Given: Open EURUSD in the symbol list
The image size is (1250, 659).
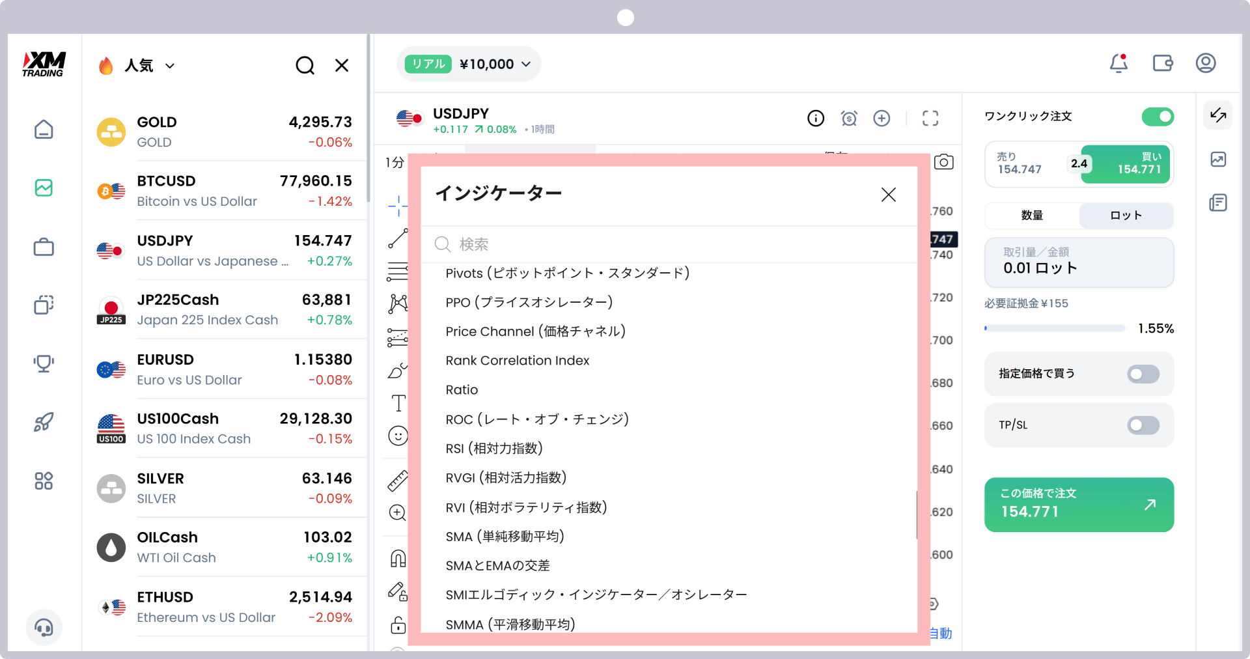Looking at the screenshot, I should pos(225,370).
